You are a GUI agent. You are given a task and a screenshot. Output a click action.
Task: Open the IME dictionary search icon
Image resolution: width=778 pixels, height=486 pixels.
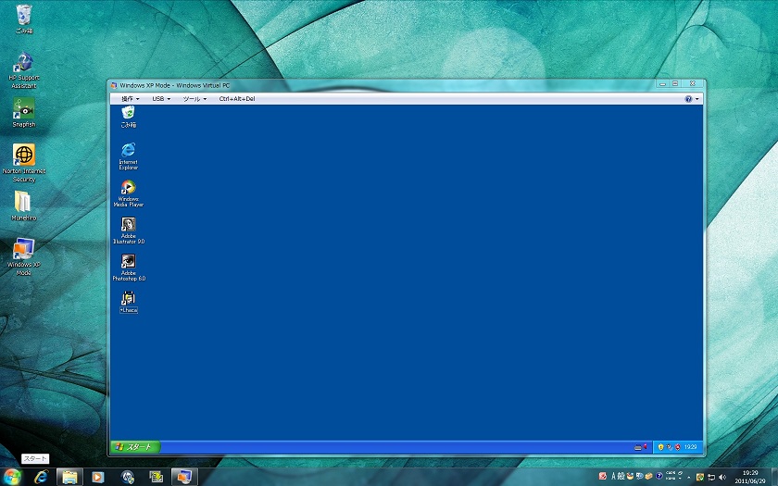(640, 476)
